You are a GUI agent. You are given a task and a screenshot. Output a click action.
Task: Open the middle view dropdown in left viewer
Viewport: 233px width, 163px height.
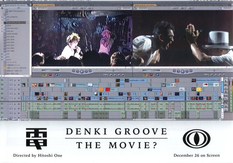pos(82,8)
